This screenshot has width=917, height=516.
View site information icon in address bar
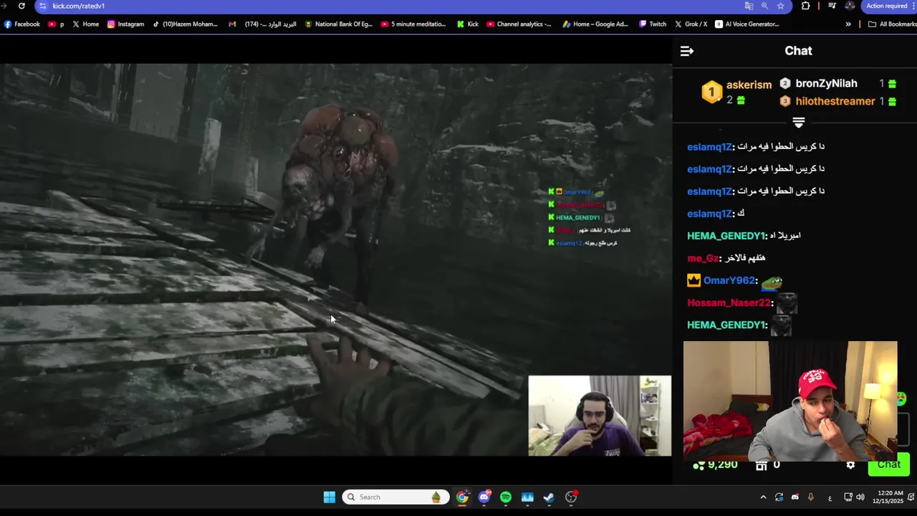42,6
